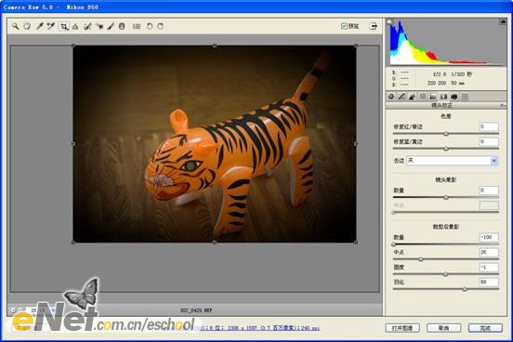Image resolution: width=513 pixels, height=342 pixels.
Task: Toggle highlight clipping warning on histogram
Action: pyautogui.click(x=503, y=22)
